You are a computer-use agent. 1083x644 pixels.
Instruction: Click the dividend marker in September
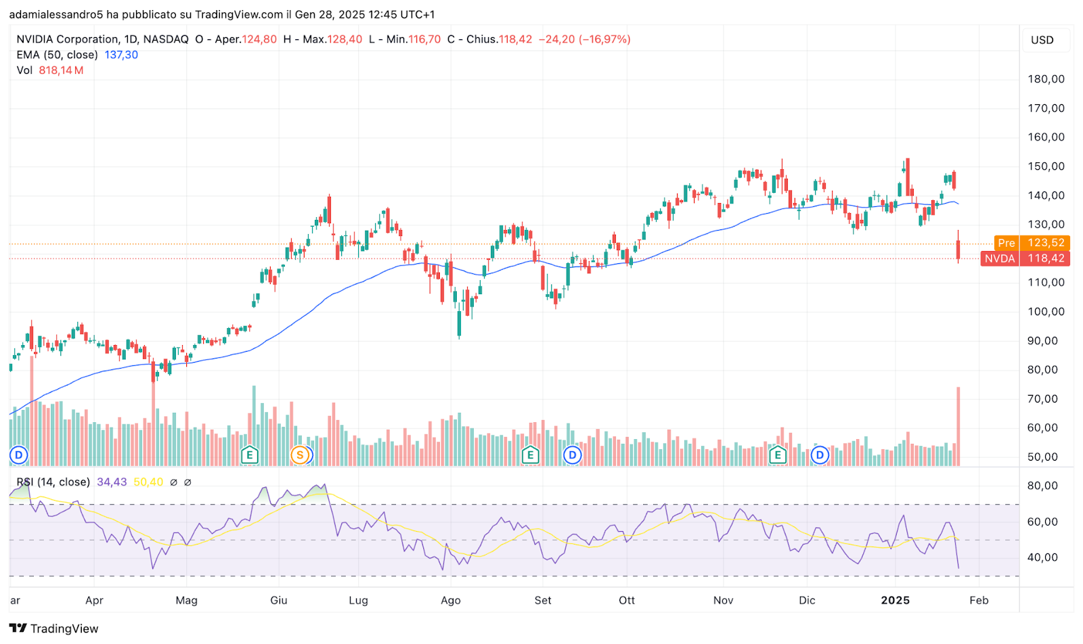pyautogui.click(x=573, y=455)
